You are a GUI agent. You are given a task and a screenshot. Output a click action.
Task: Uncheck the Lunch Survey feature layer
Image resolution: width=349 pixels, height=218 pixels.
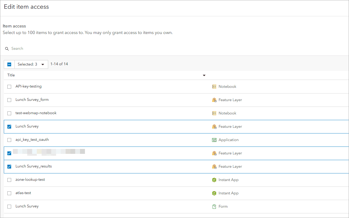pyautogui.click(x=9, y=126)
